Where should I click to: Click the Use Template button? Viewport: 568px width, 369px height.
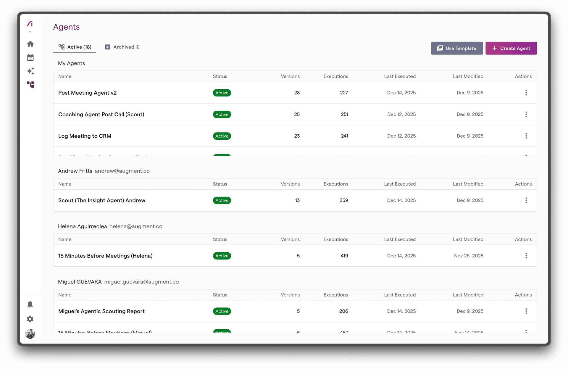click(457, 48)
